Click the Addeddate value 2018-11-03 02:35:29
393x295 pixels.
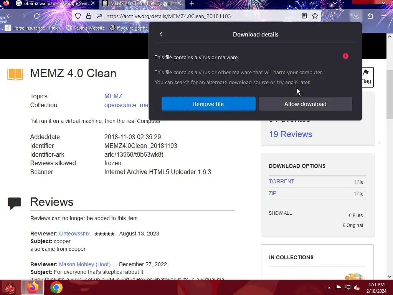tap(132, 137)
